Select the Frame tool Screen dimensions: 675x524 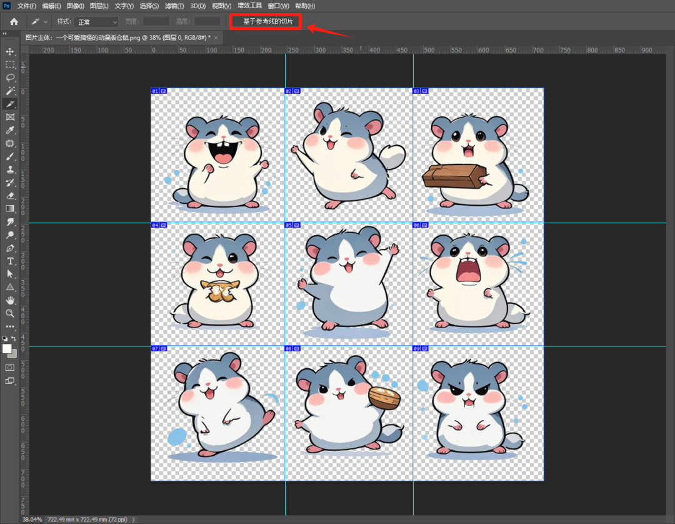pyautogui.click(x=10, y=117)
